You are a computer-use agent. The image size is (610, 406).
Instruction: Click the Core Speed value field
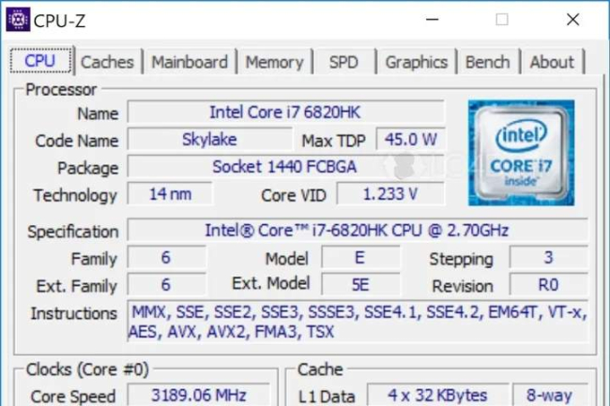click(x=199, y=395)
